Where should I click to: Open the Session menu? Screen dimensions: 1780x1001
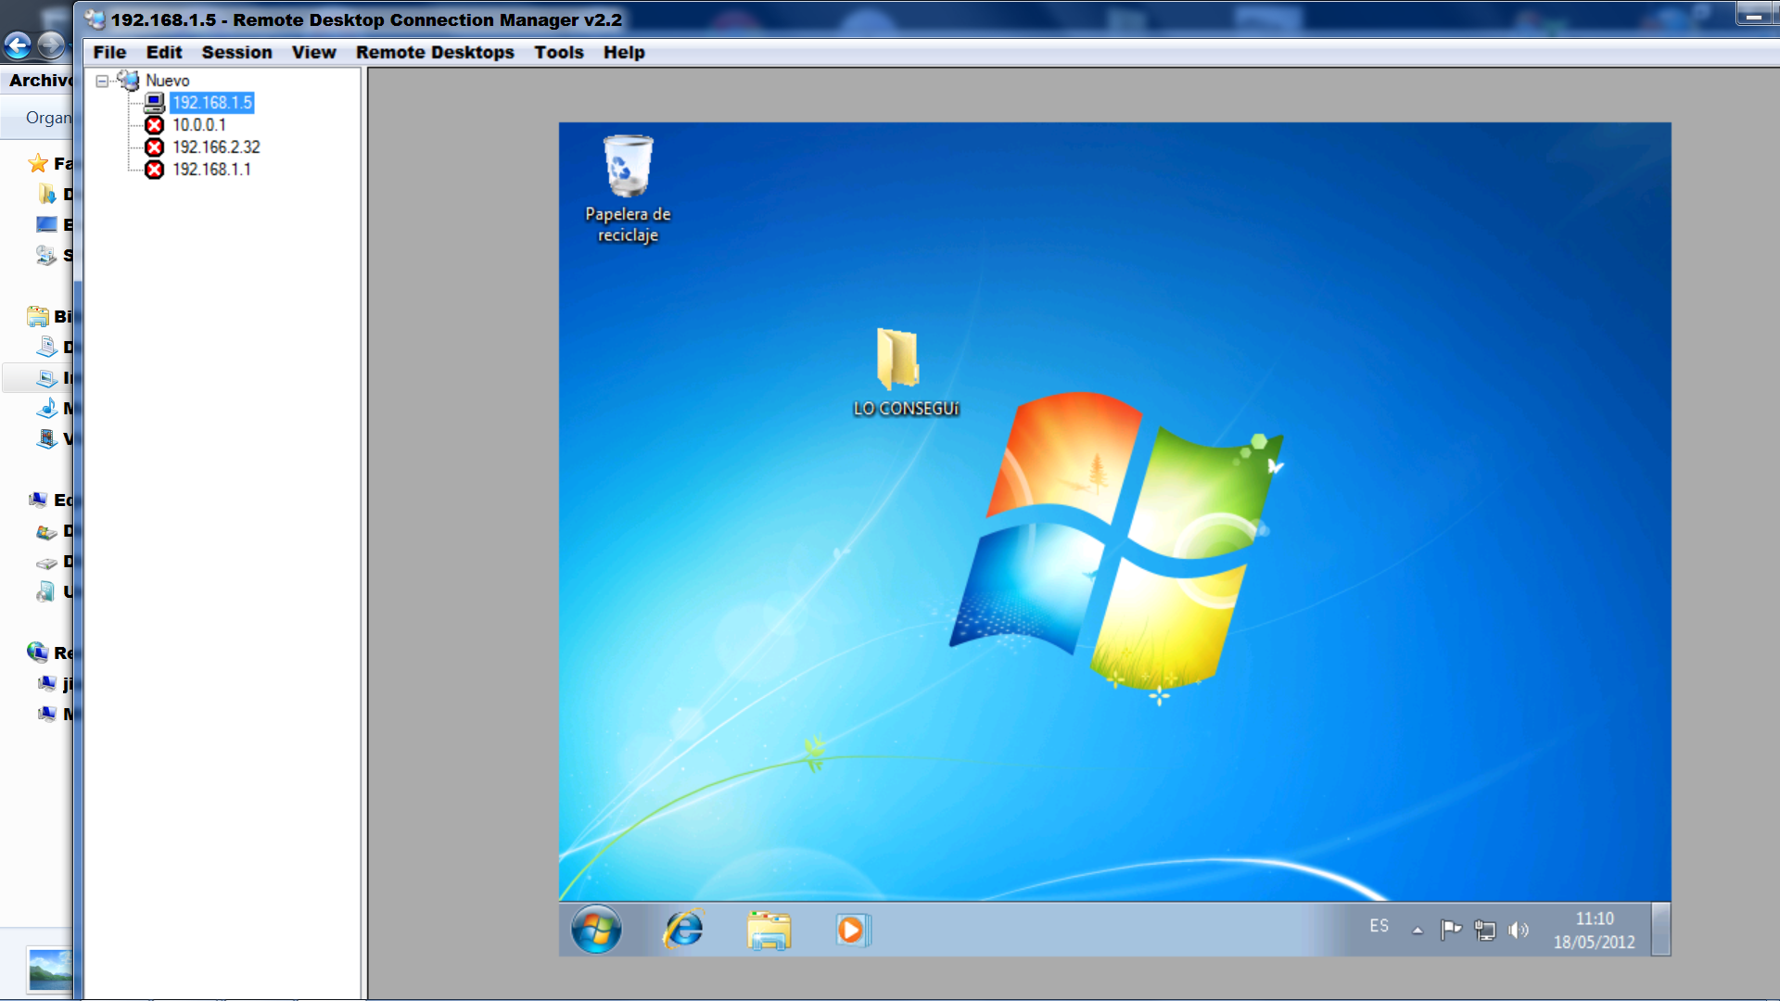pos(236,53)
